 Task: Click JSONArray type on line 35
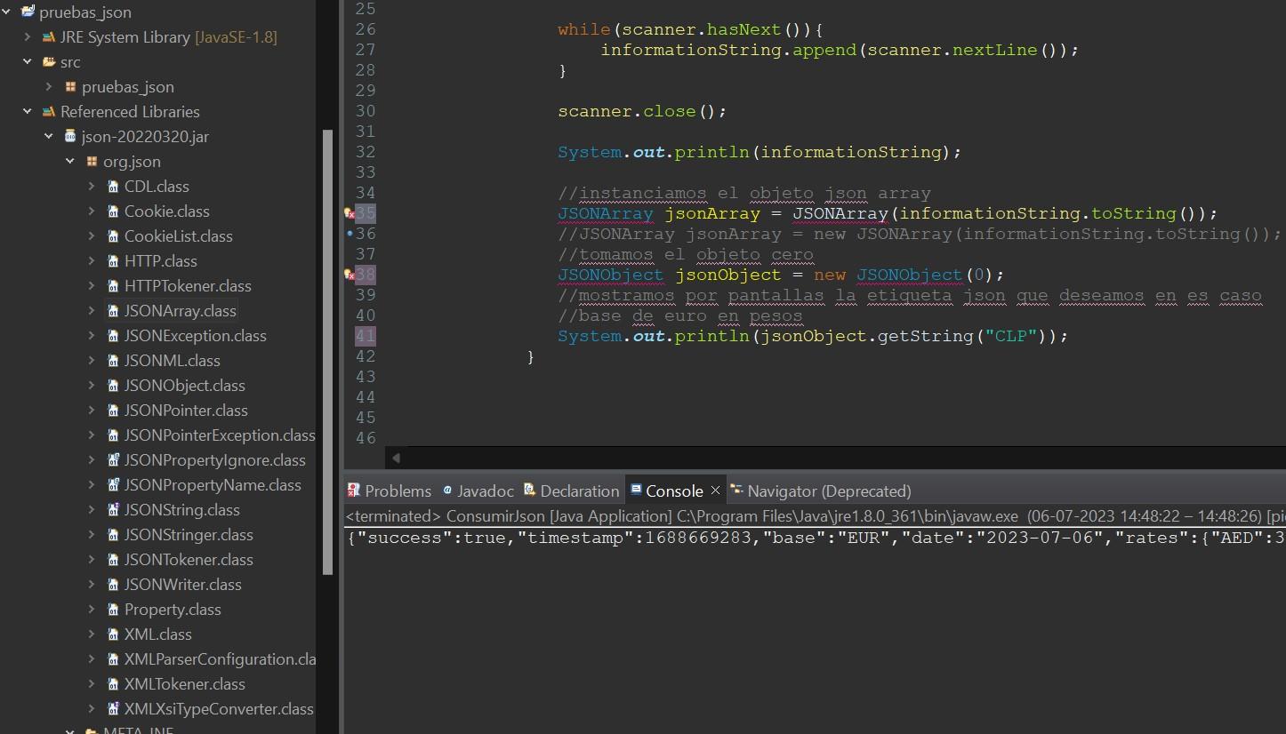(605, 213)
